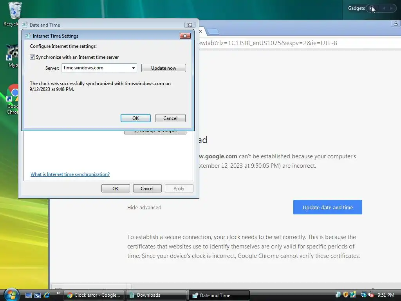
Task: Click the Gadgets add plus button
Action: click(x=371, y=8)
